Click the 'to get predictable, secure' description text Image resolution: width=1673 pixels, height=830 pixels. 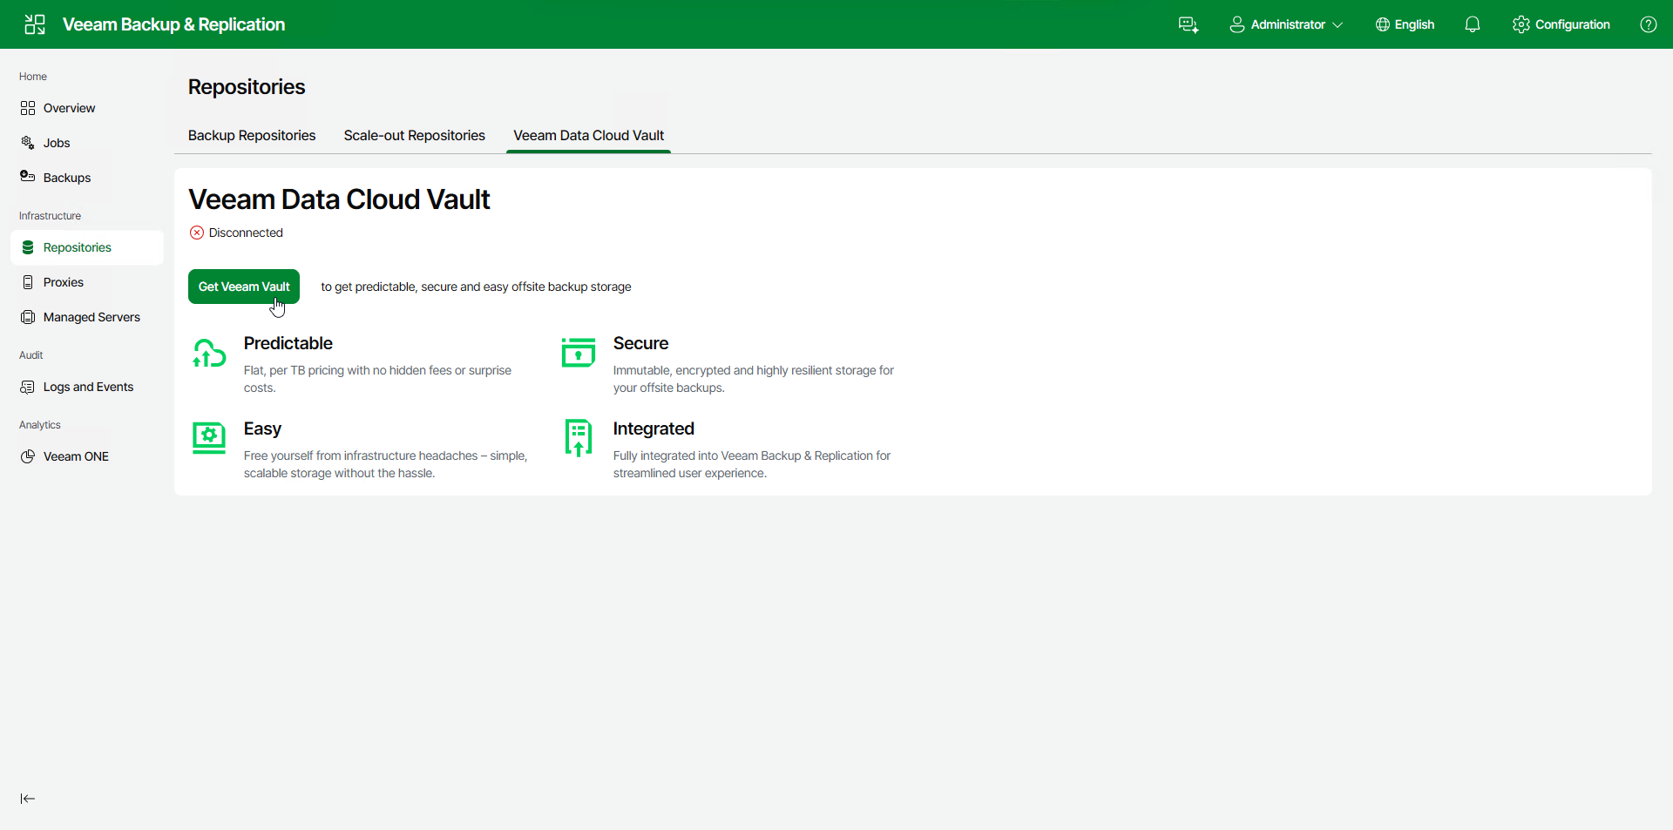[x=476, y=287]
